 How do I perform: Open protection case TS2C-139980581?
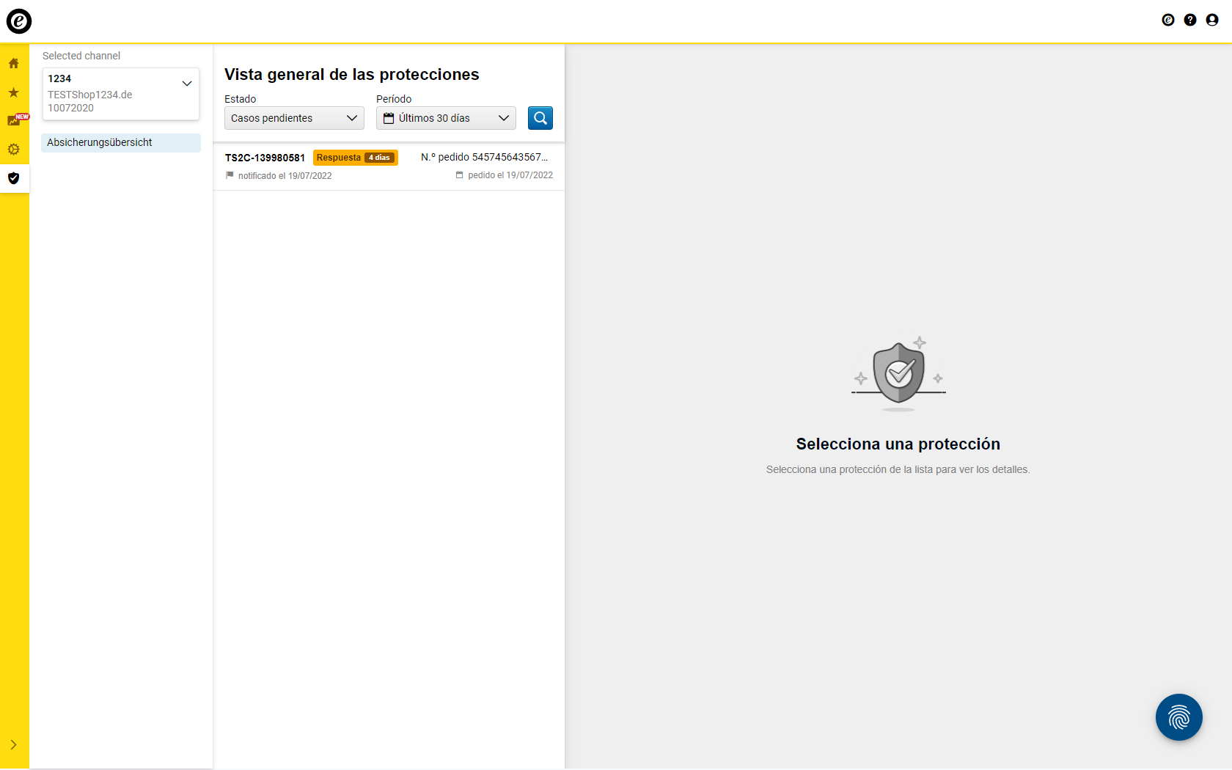pyautogui.click(x=265, y=158)
